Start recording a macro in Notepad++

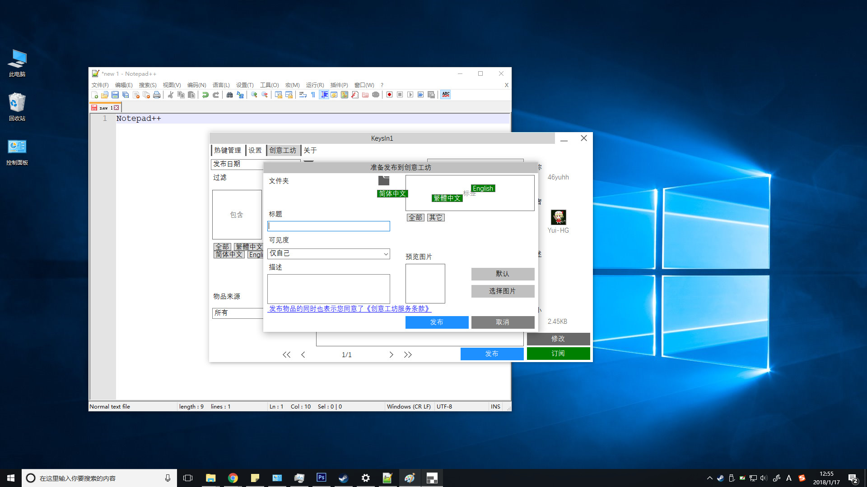tap(389, 95)
